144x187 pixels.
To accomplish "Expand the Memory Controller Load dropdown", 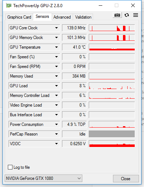I will (x=56, y=95).
